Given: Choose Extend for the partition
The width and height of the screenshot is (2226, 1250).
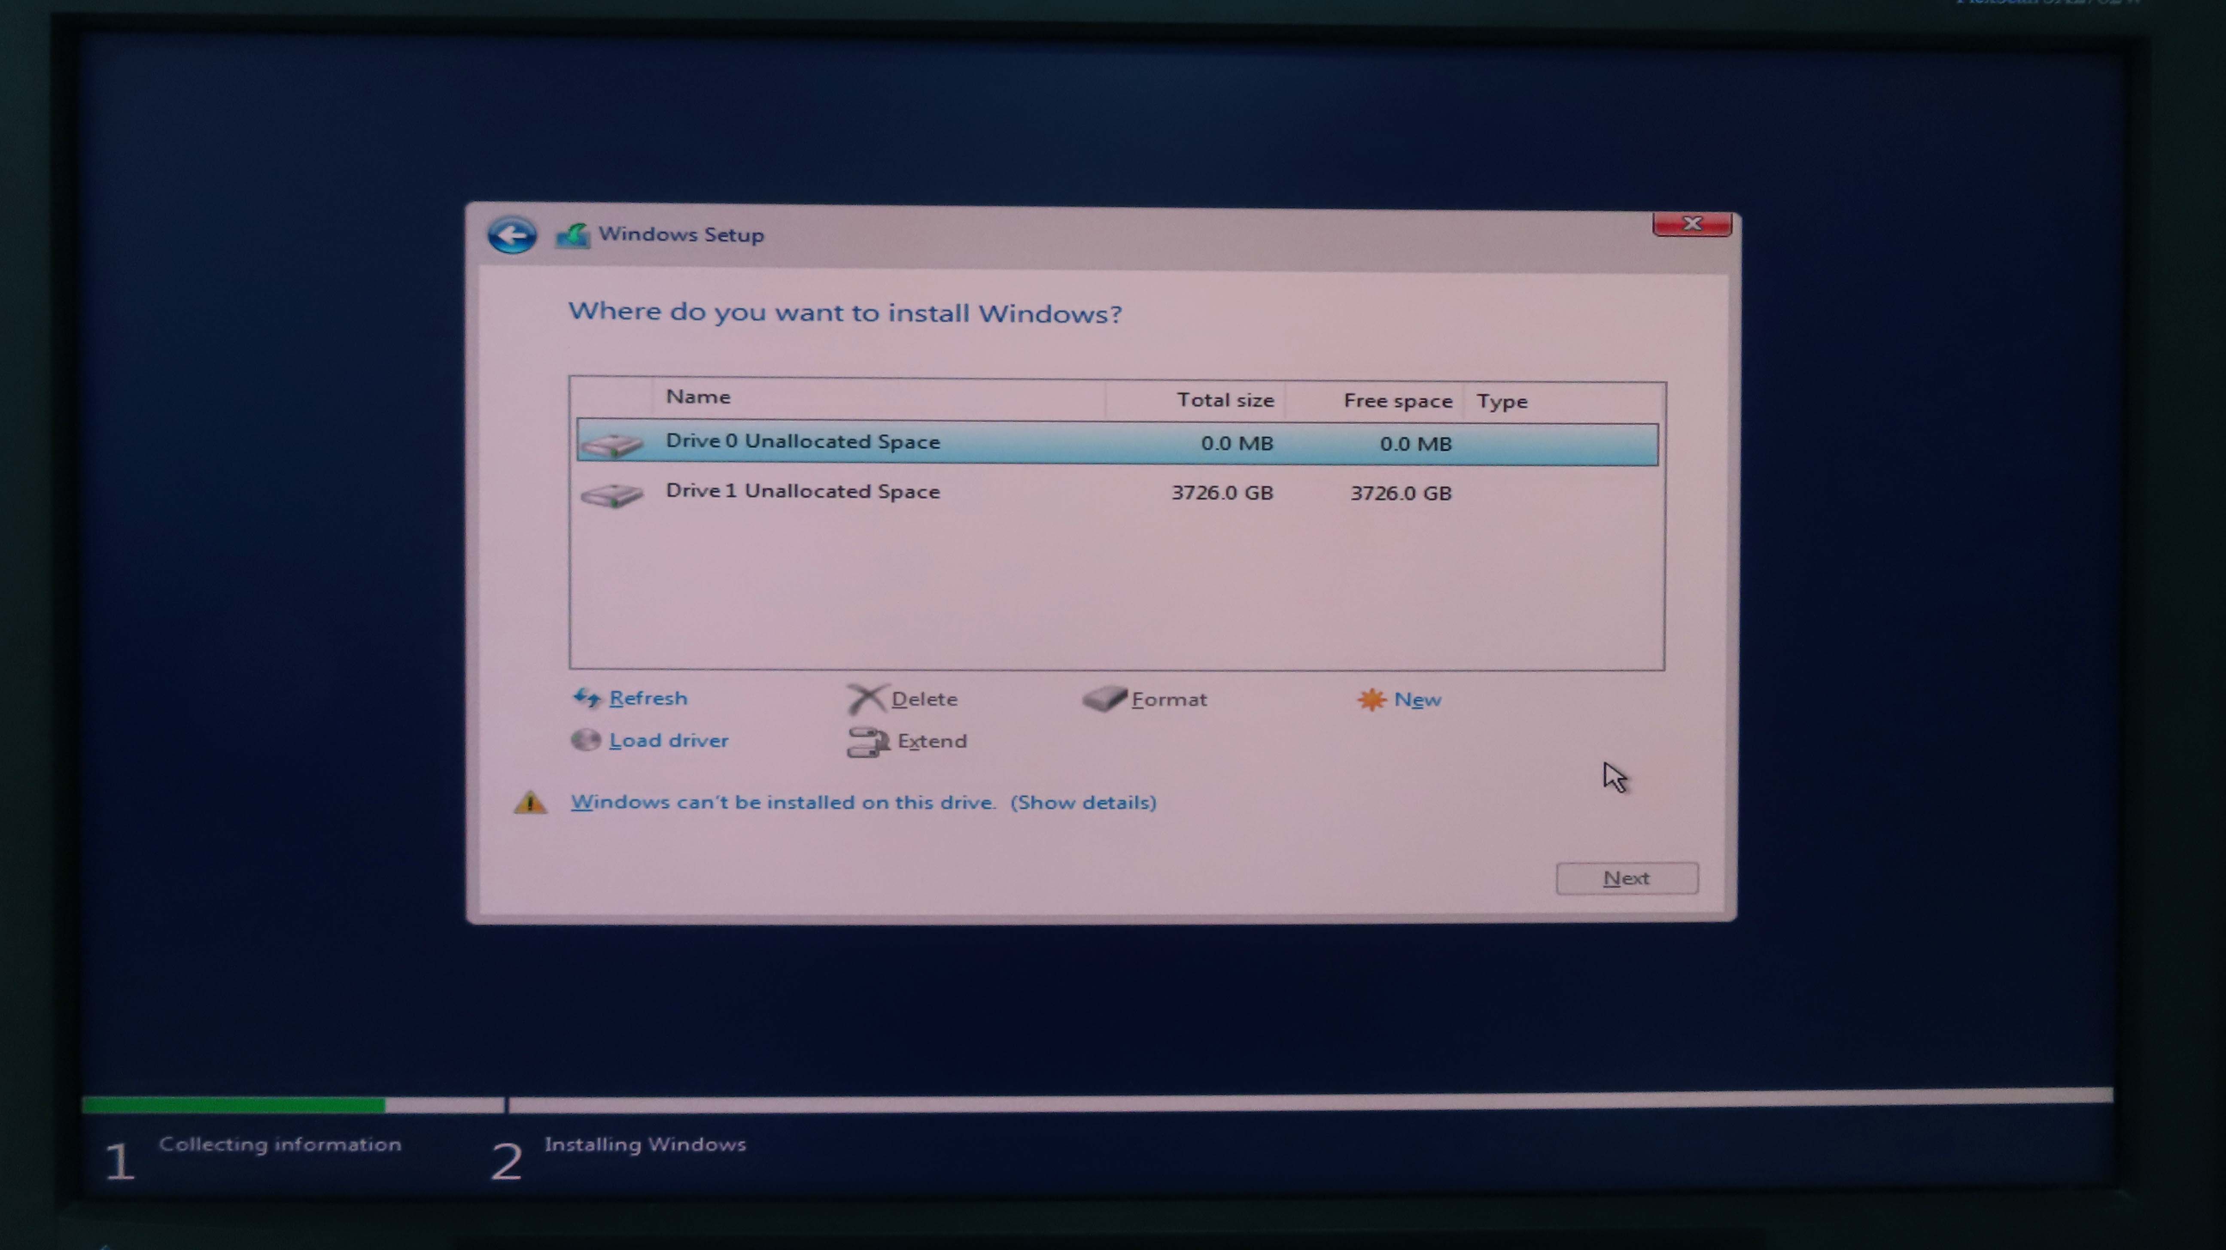Looking at the screenshot, I should tap(931, 741).
